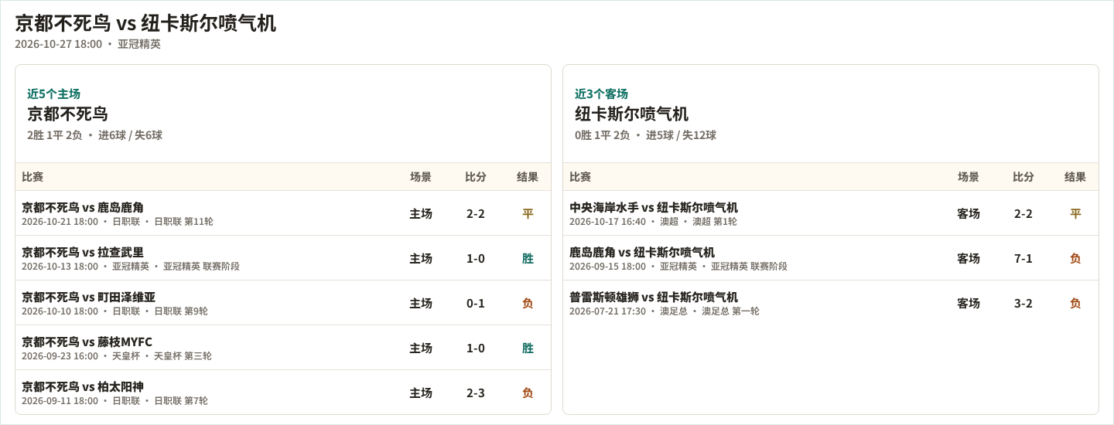
Task: Click the 负 result in the 町田泽维亚 row
Action: coord(528,303)
